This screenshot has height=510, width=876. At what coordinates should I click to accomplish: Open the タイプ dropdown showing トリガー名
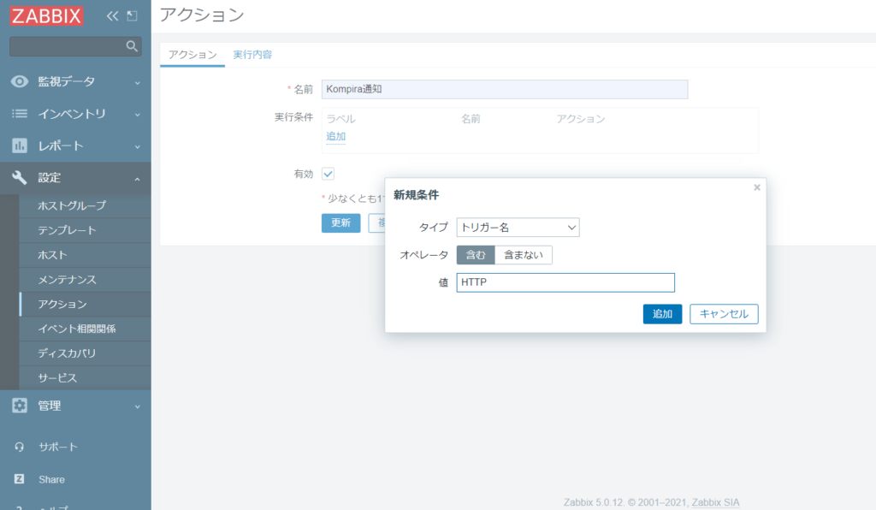coord(518,227)
